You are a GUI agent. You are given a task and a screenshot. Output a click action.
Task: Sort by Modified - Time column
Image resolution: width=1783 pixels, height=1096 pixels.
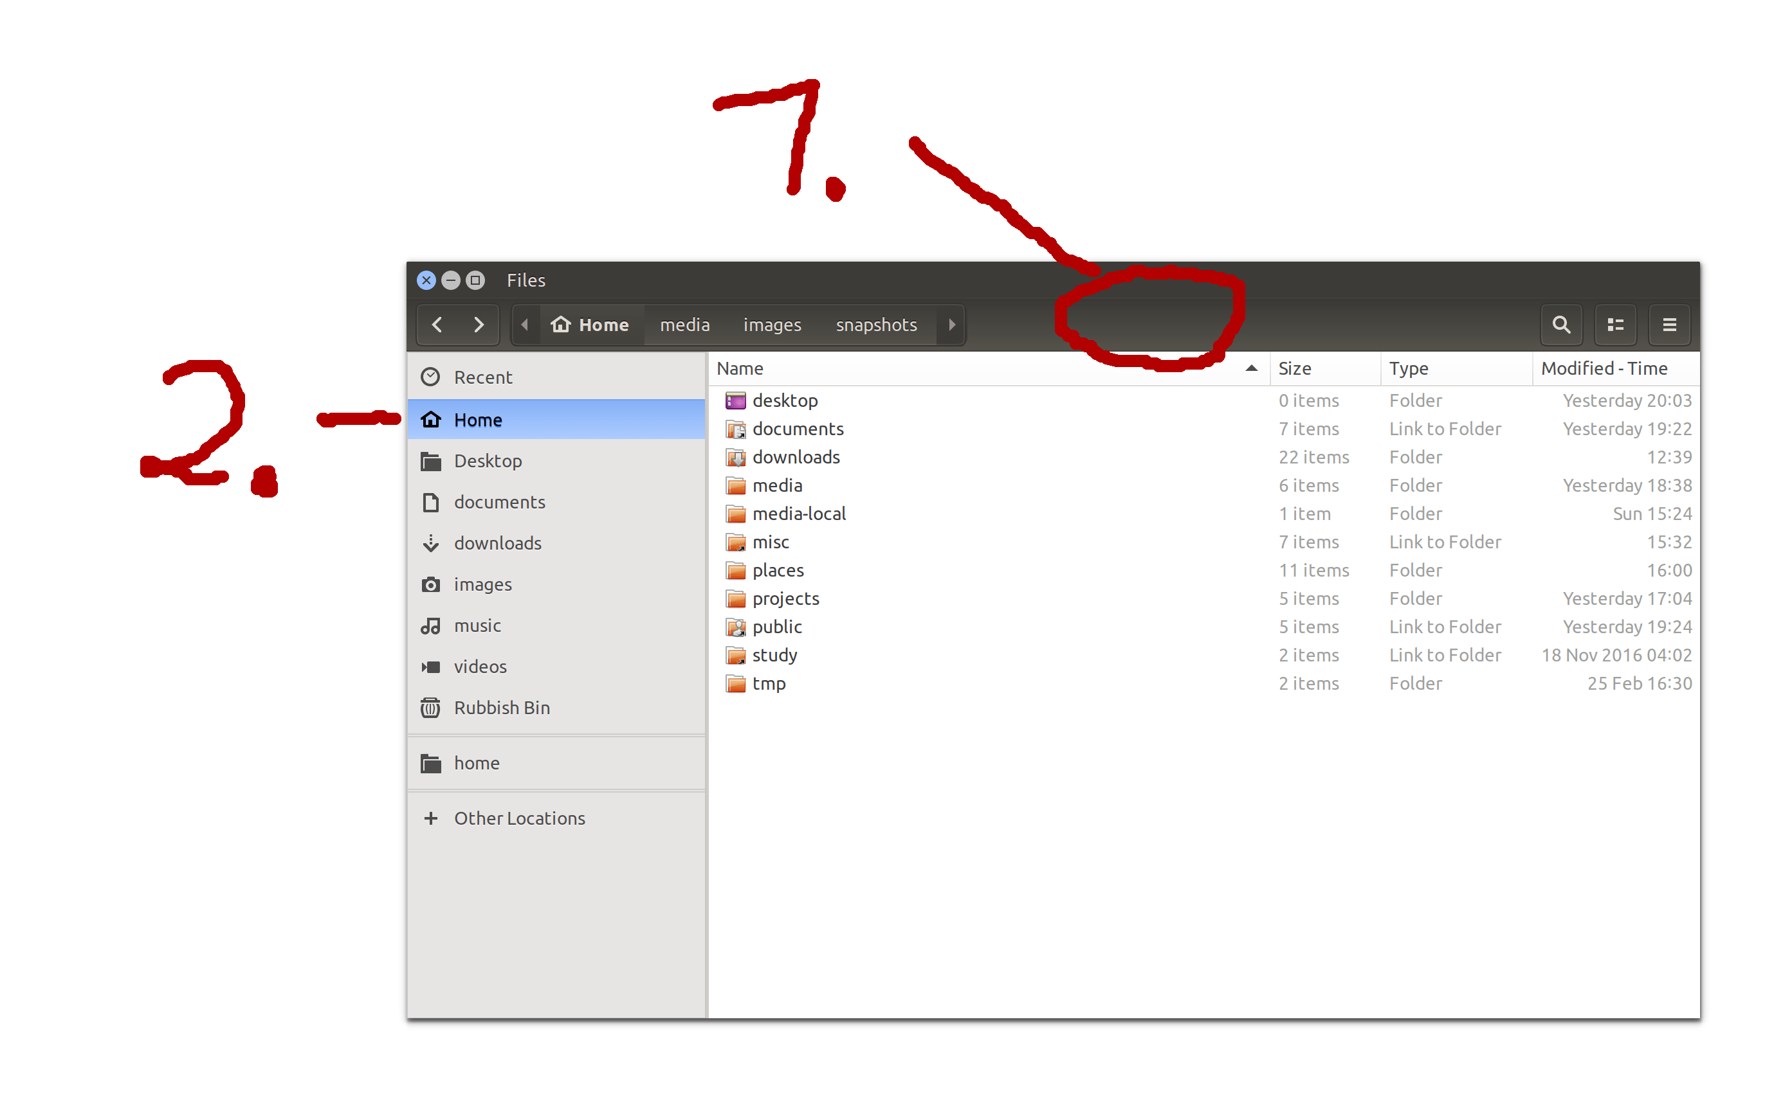tap(1604, 368)
